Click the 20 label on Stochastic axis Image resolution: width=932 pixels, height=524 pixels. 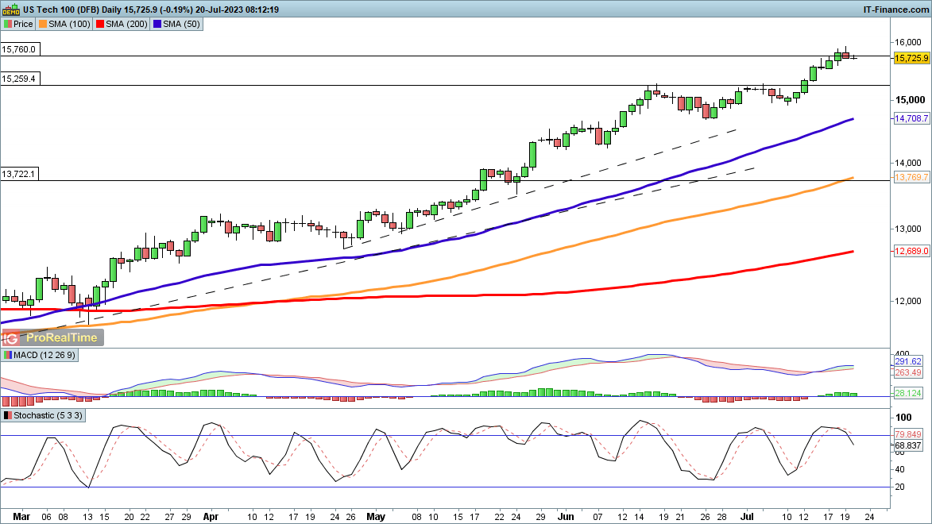900,487
